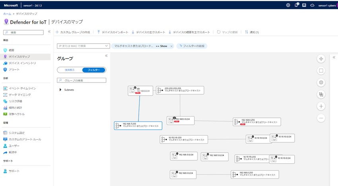This screenshot has width=338, height=186.
Task: Open the notifications bell in the top bar
Action: tap(296, 5)
